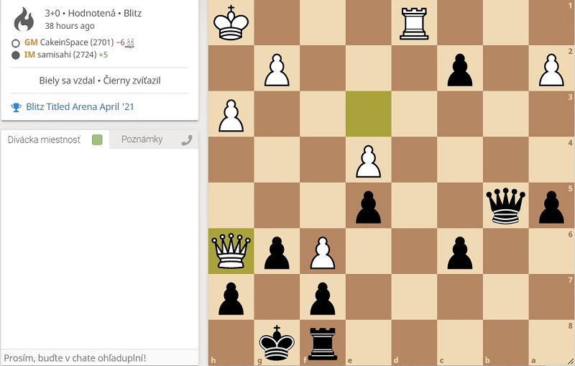
Task: Start voice chat via phone icon
Action: (187, 140)
